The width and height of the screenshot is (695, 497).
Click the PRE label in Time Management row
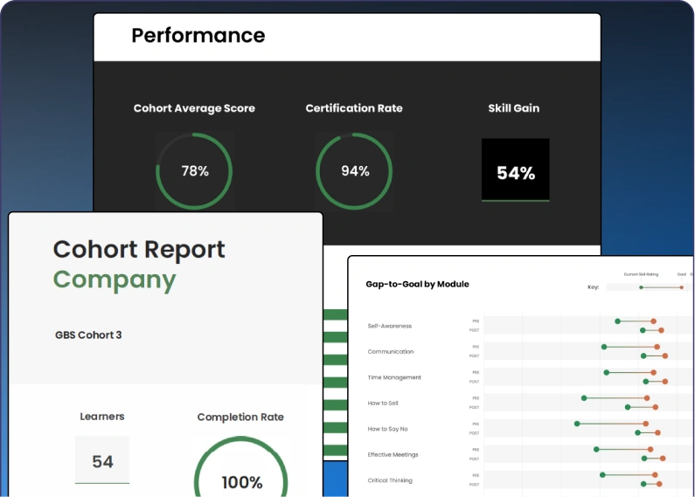476,372
